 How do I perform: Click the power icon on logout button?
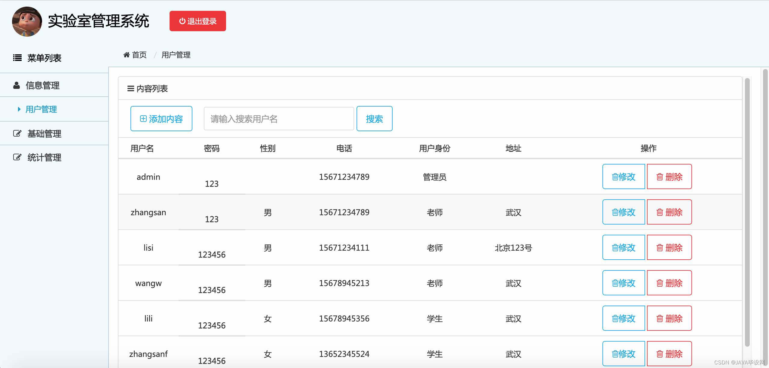pyautogui.click(x=182, y=21)
